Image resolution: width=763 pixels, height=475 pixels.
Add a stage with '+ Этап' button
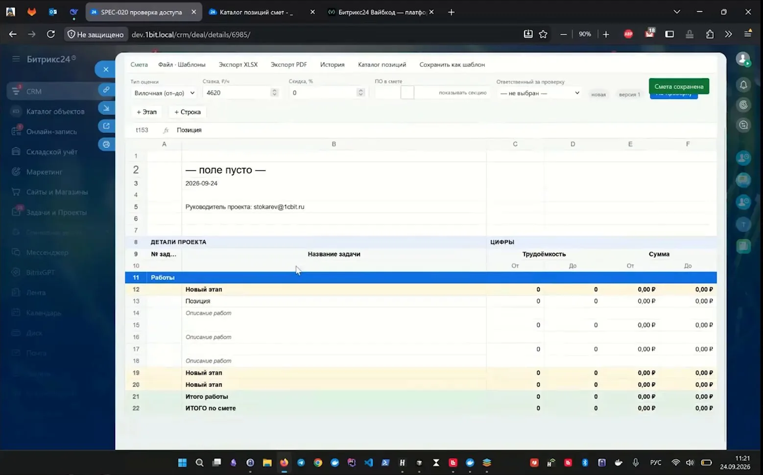[x=146, y=112]
